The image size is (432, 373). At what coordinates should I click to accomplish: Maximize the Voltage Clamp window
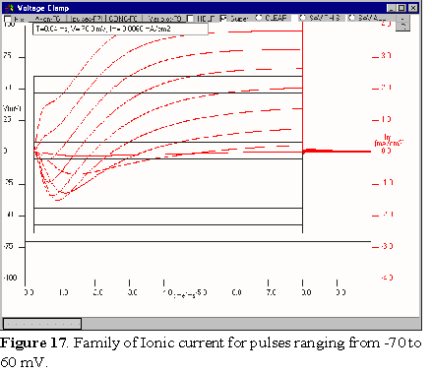401,8
